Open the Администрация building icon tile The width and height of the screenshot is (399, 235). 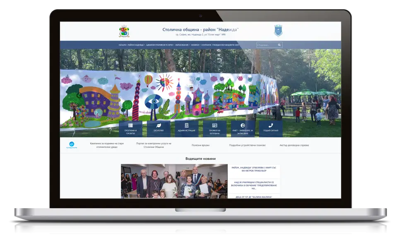pyautogui.click(x=186, y=128)
